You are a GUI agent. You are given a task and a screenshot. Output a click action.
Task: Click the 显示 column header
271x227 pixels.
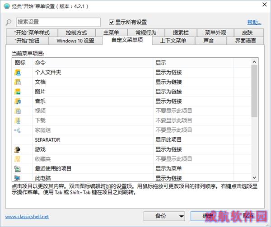(193, 63)
